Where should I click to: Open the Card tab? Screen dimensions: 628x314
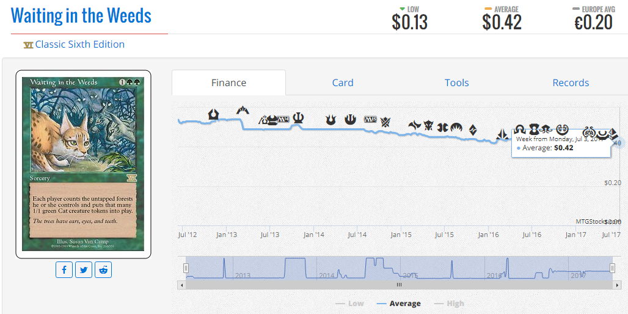343,82
